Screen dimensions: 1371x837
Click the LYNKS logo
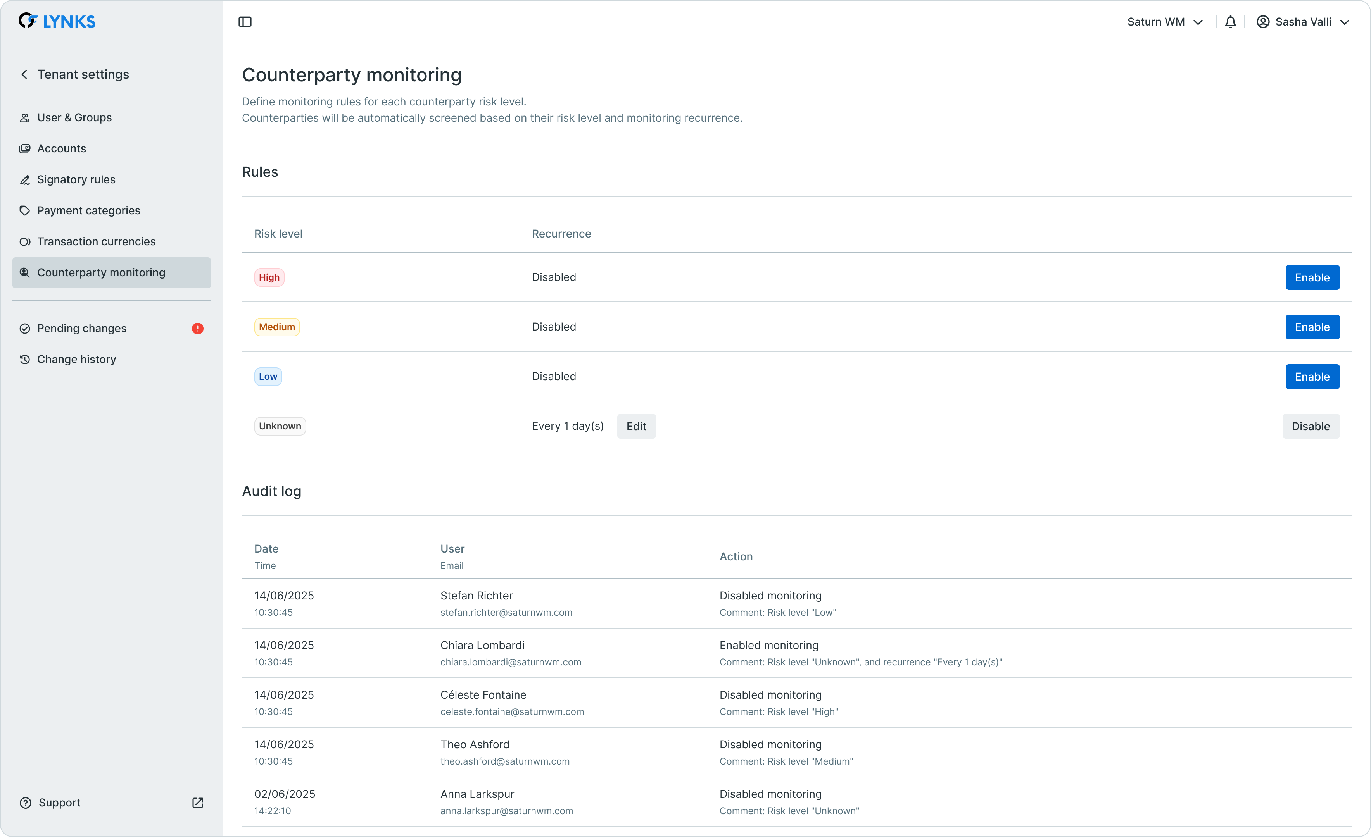[57, 21]
